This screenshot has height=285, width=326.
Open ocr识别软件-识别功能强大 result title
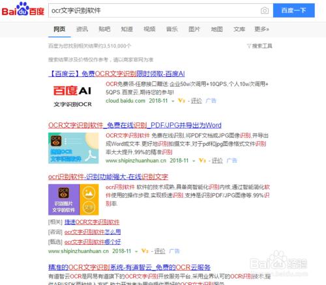tap(108, 177)
